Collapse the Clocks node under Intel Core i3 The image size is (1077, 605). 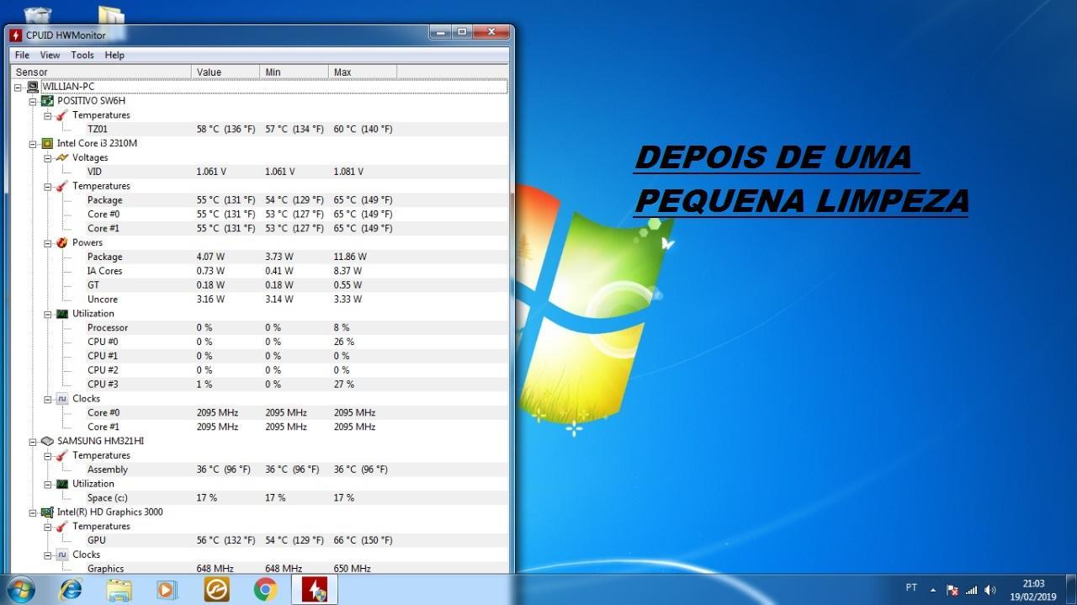point(47,398)
